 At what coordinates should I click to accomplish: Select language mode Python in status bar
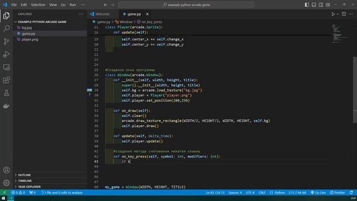(279, 193)
